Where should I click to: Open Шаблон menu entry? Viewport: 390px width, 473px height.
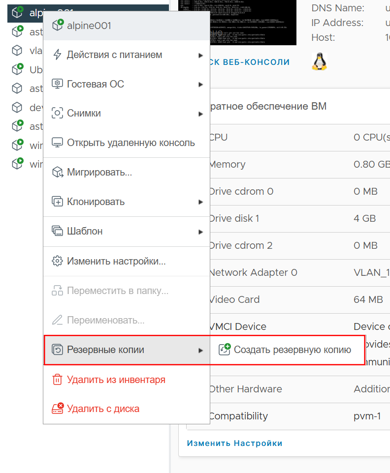[127, 231]
